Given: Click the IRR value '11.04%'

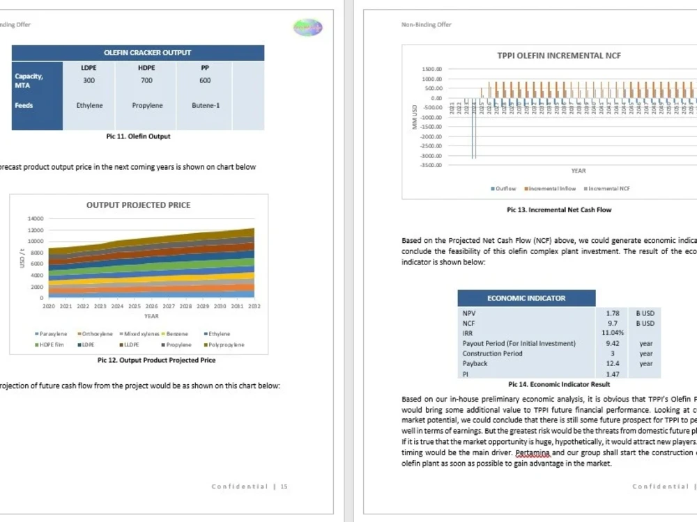Looking at the screenshot, I should [613, 333].
